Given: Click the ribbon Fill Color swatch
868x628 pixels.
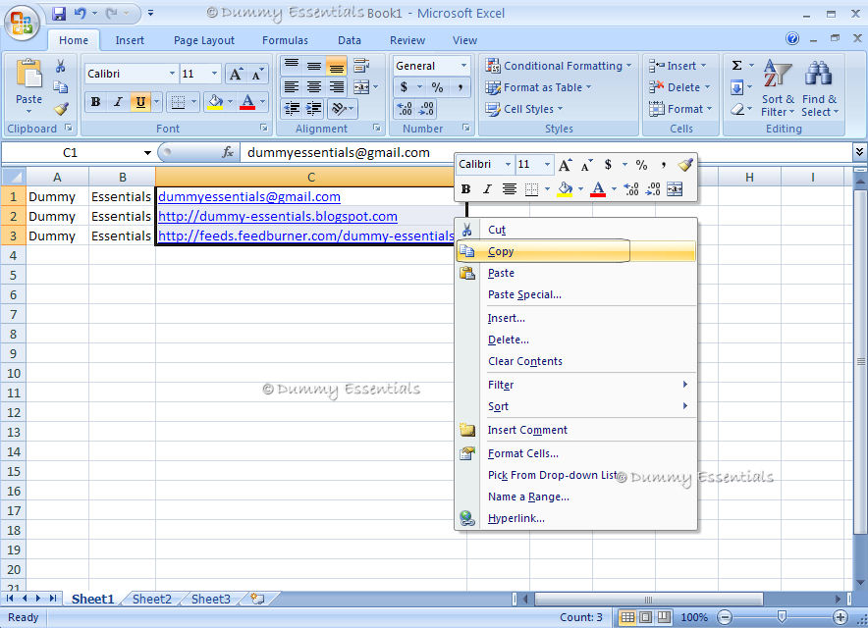Looking at the screenshot, I should tap(215, 102).
